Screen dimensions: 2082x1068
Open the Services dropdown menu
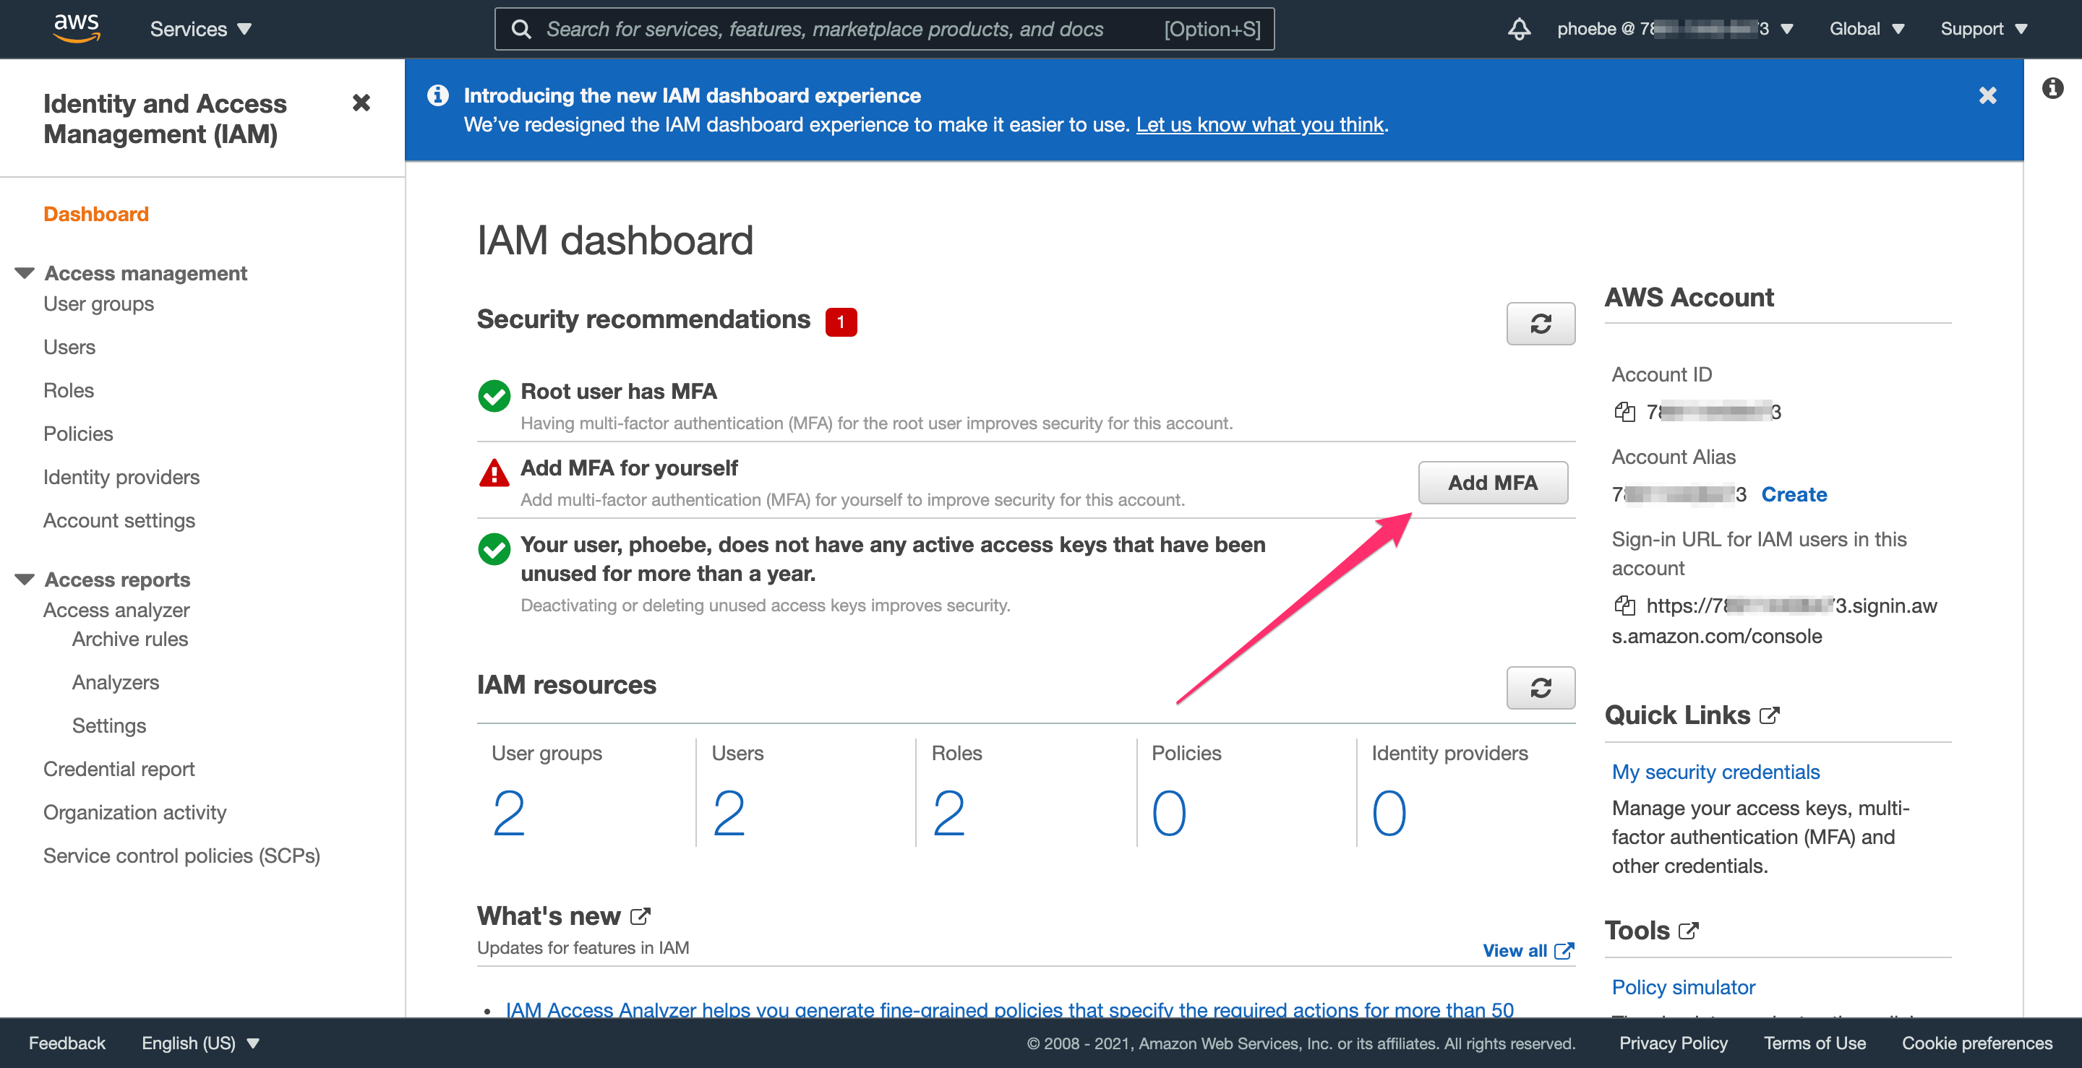(200, 29)
